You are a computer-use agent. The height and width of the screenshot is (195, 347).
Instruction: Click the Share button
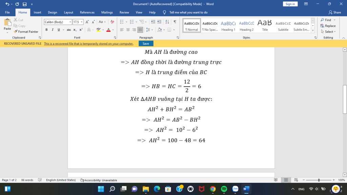tap(334, 13)
